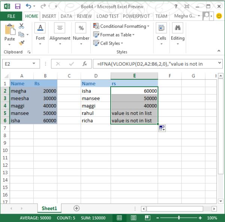Switch to Page Layout view in status bar
Image resolution: width=225 pixels, height=222 pixels.
pyautogui.click(x=133, y=218)
